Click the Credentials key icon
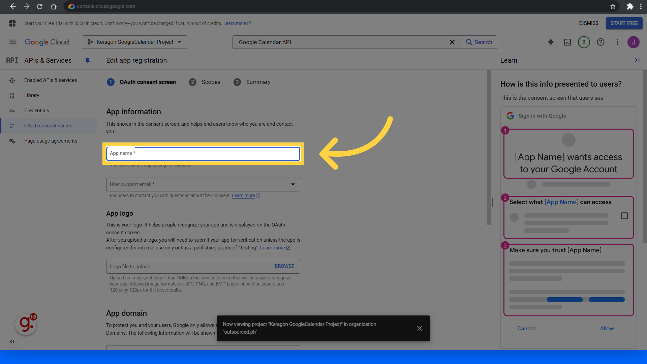Screen dimensions: 647x364 12,111
